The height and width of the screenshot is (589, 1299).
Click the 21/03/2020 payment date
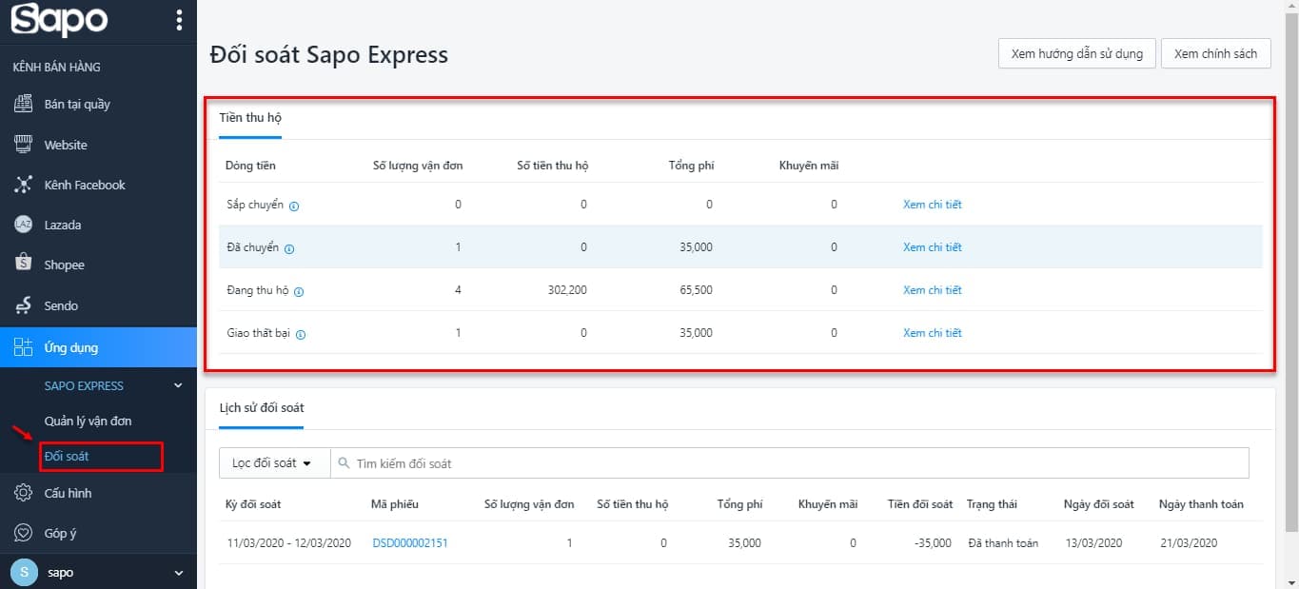point(1188,543)
